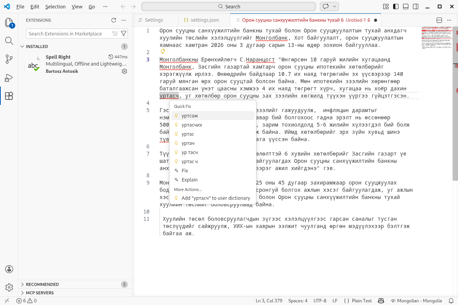Open the Manage gear on Spell Right extension
Image resolution: width=458 pixels, height=305 pixels.
point(124,71)
